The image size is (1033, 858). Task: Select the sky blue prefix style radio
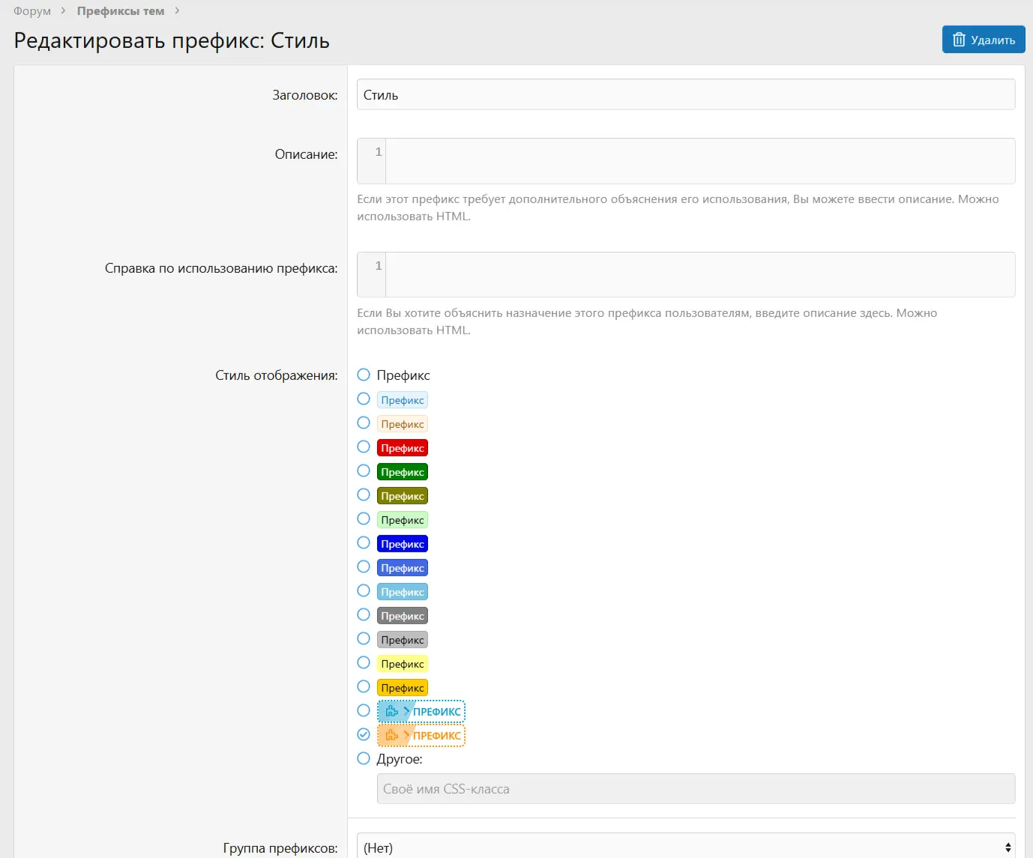(x=364, y=591)
